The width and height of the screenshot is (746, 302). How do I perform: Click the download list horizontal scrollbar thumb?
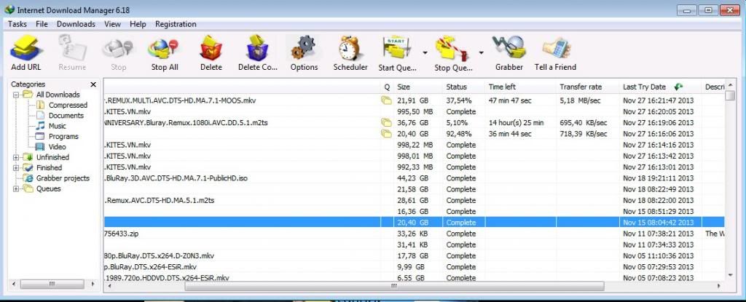click(x=394, y=286)
